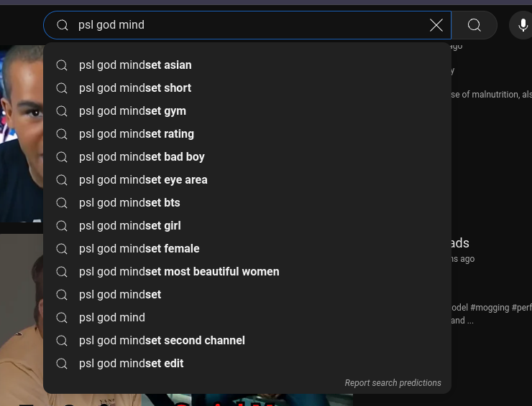Click magnifier icon beside 'psl god mindset female'
The width and height of the screenshot is (532, 406).
pos(62,249)
